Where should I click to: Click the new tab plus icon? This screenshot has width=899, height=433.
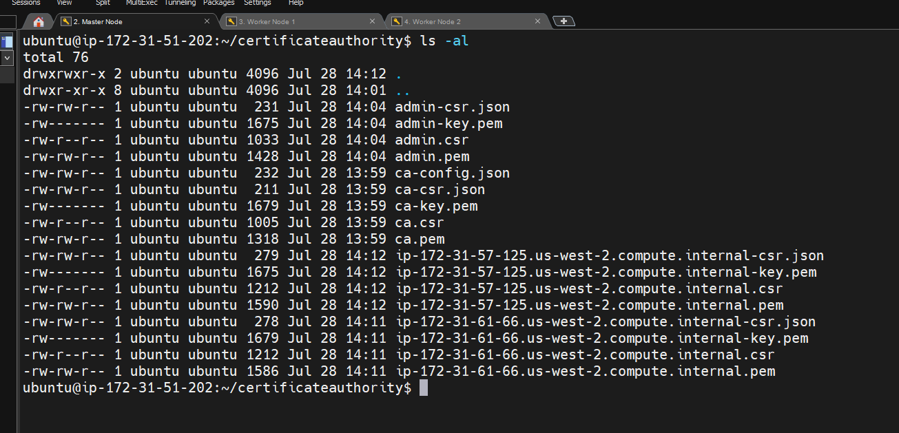564,21
